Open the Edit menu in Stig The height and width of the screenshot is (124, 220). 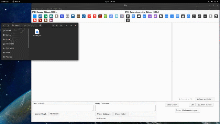(x=38, y=9)
